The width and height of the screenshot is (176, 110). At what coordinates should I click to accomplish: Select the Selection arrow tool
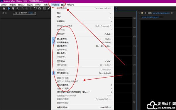(9, 9)
